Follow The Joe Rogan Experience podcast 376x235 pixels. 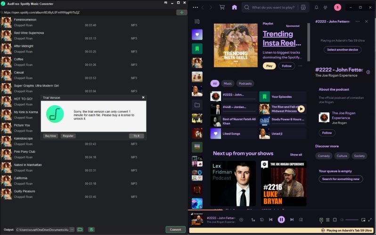(327, 133)
